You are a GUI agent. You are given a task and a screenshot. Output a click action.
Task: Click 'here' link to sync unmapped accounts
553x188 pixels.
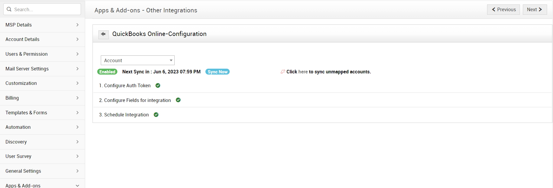(303, 72)
